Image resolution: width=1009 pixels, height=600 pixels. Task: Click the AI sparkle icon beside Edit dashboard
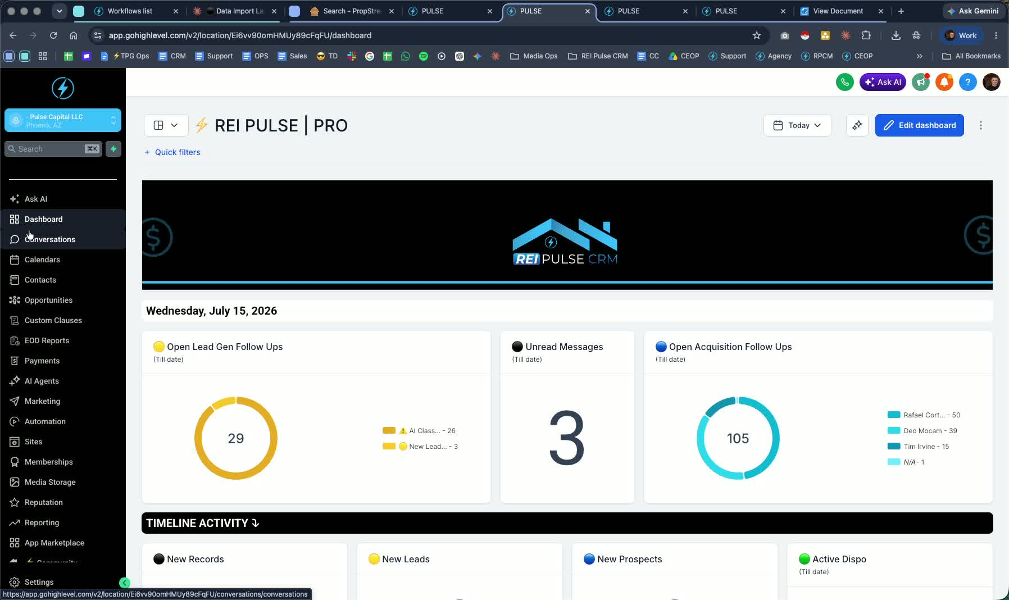857,125
